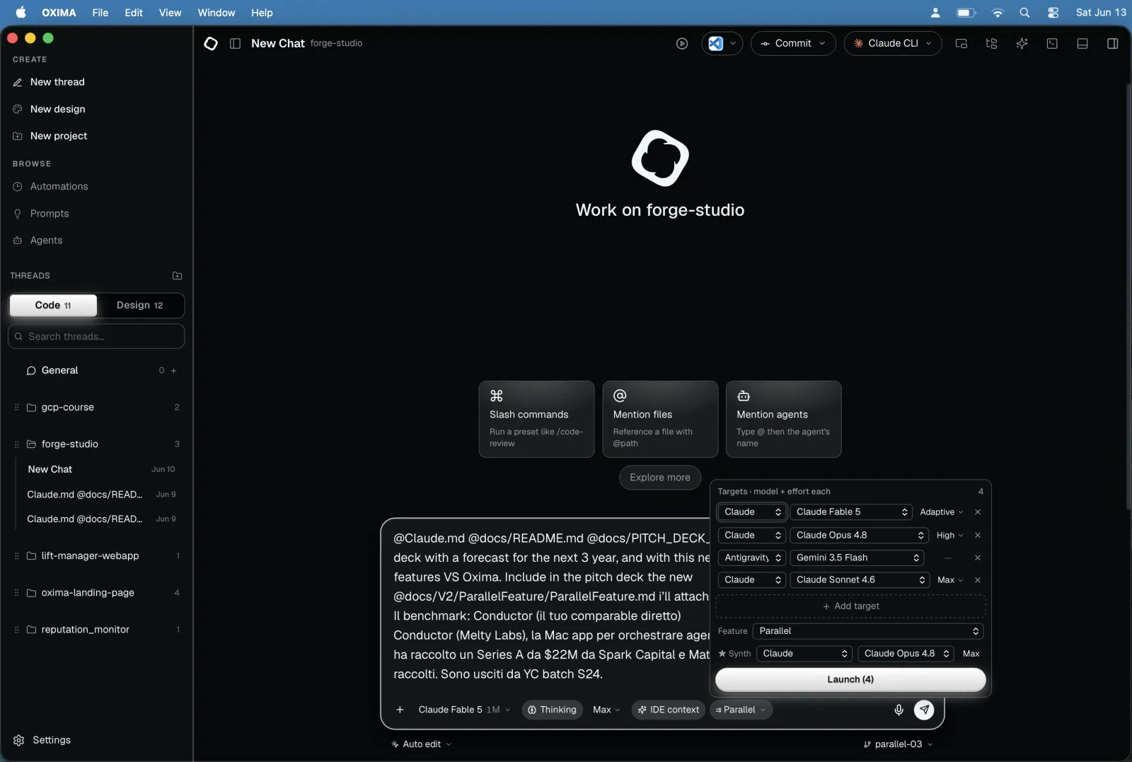This screenshot has height=762, width=1132.
Task: Remove the Gemini 3.5 Flash target row
Action: 978,558
